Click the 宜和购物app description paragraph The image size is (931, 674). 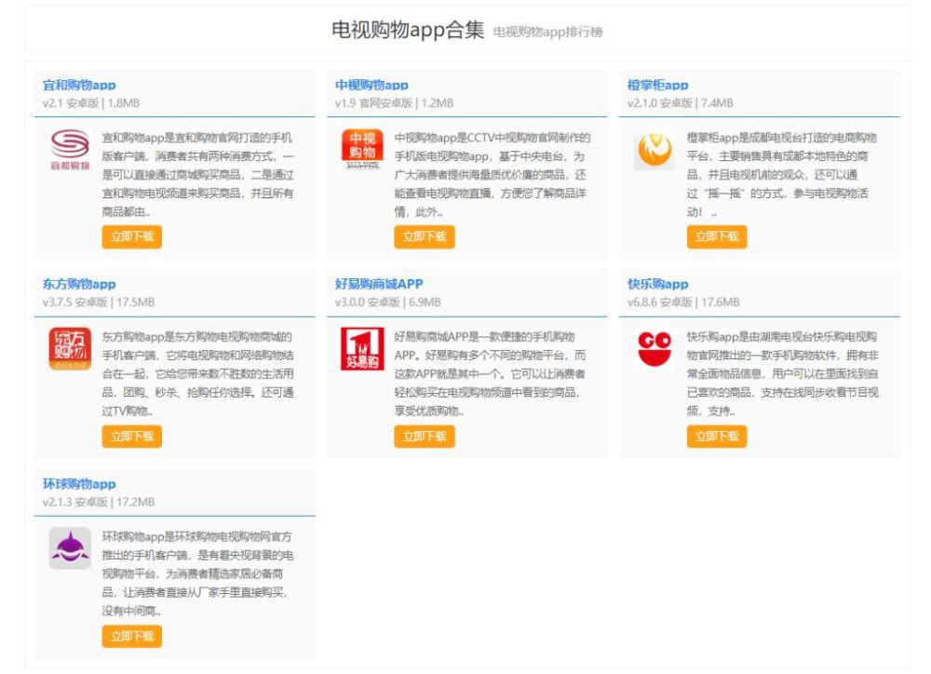[197, 175]
